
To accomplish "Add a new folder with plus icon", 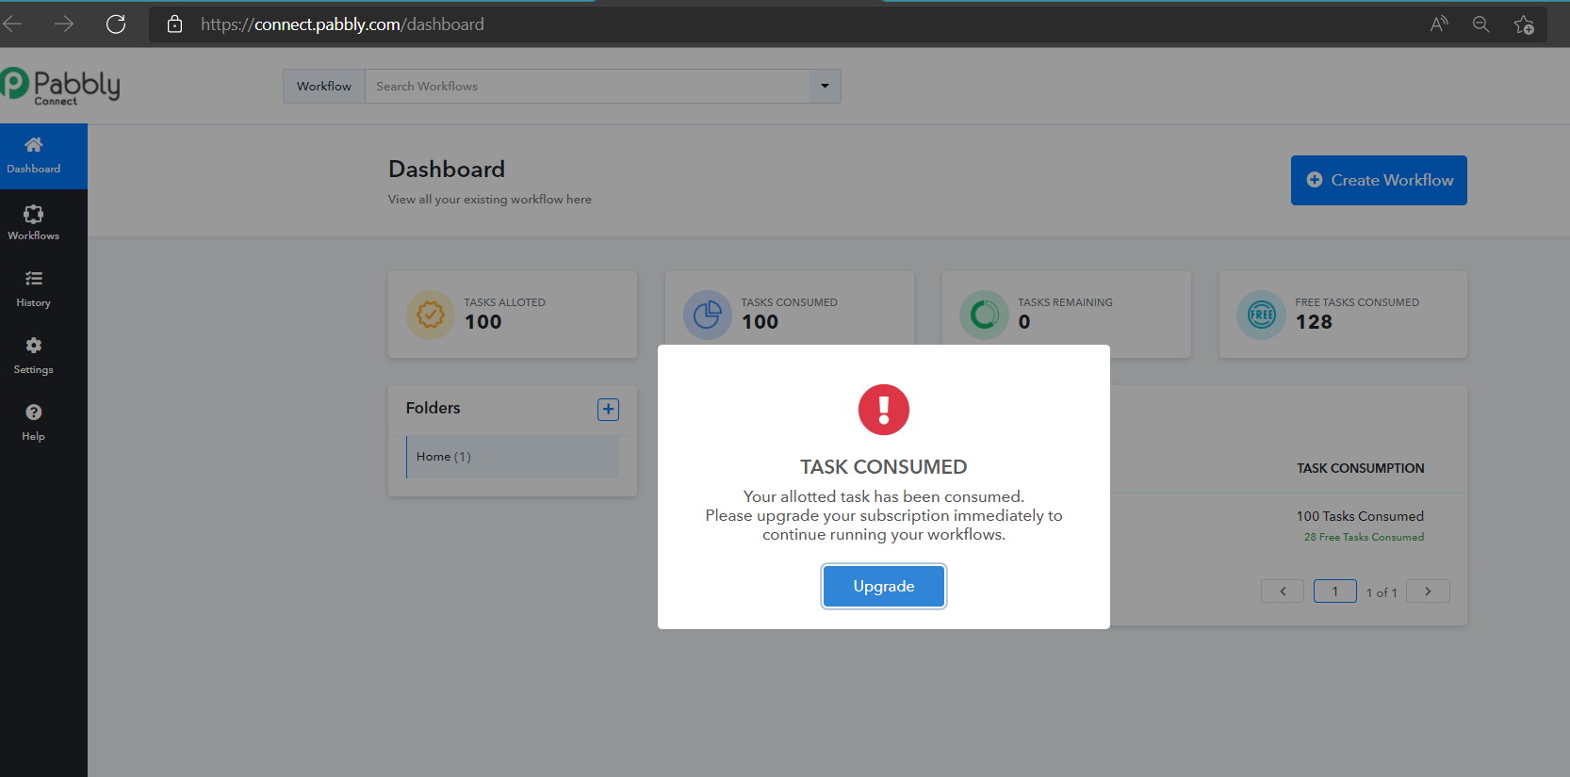I will 608,409.
